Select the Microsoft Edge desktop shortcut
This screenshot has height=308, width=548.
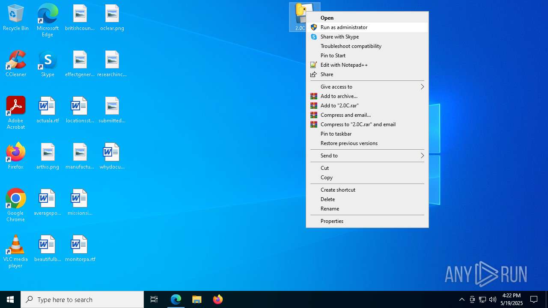[48, 20]
